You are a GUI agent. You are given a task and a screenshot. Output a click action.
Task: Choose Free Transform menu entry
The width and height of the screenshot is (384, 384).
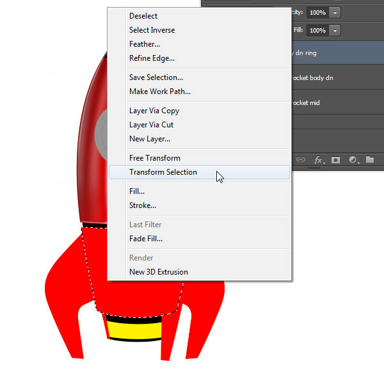click(x=155, y=158)
